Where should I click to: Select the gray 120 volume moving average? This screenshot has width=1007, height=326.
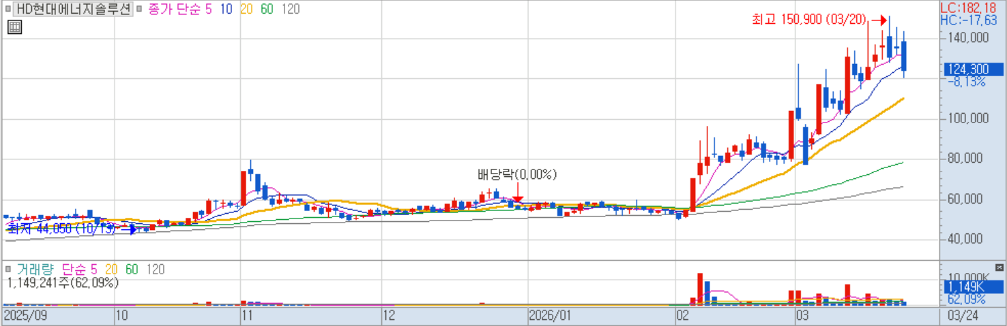pos(155,270)
